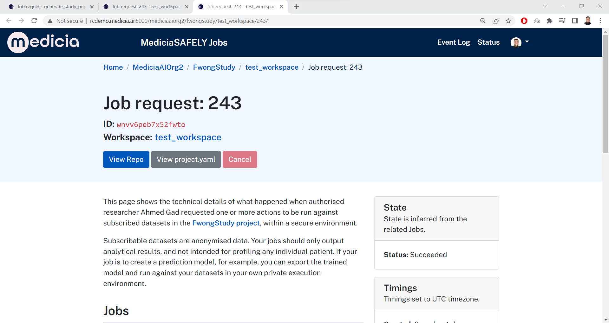Open the Chrome three-dot menu
609x323 pixels.
click(x=600, y=21)
